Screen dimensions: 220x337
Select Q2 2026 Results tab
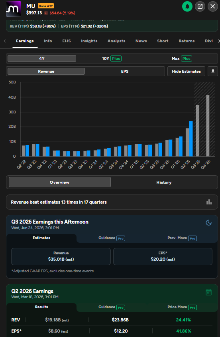click(41, 307)
